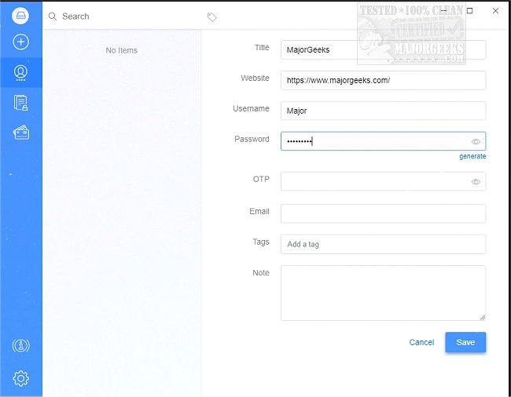Click inside the Note text area
511x397 pixels.
383,293
